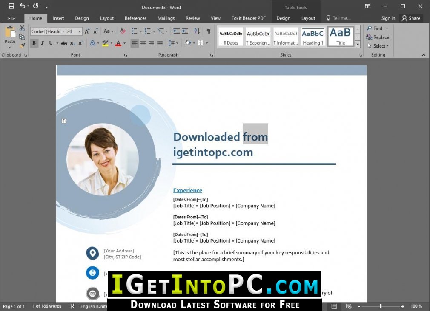Click the Find button
This screenshot has height=311, width=430.
pyautogui.click(x=378, y=28)
